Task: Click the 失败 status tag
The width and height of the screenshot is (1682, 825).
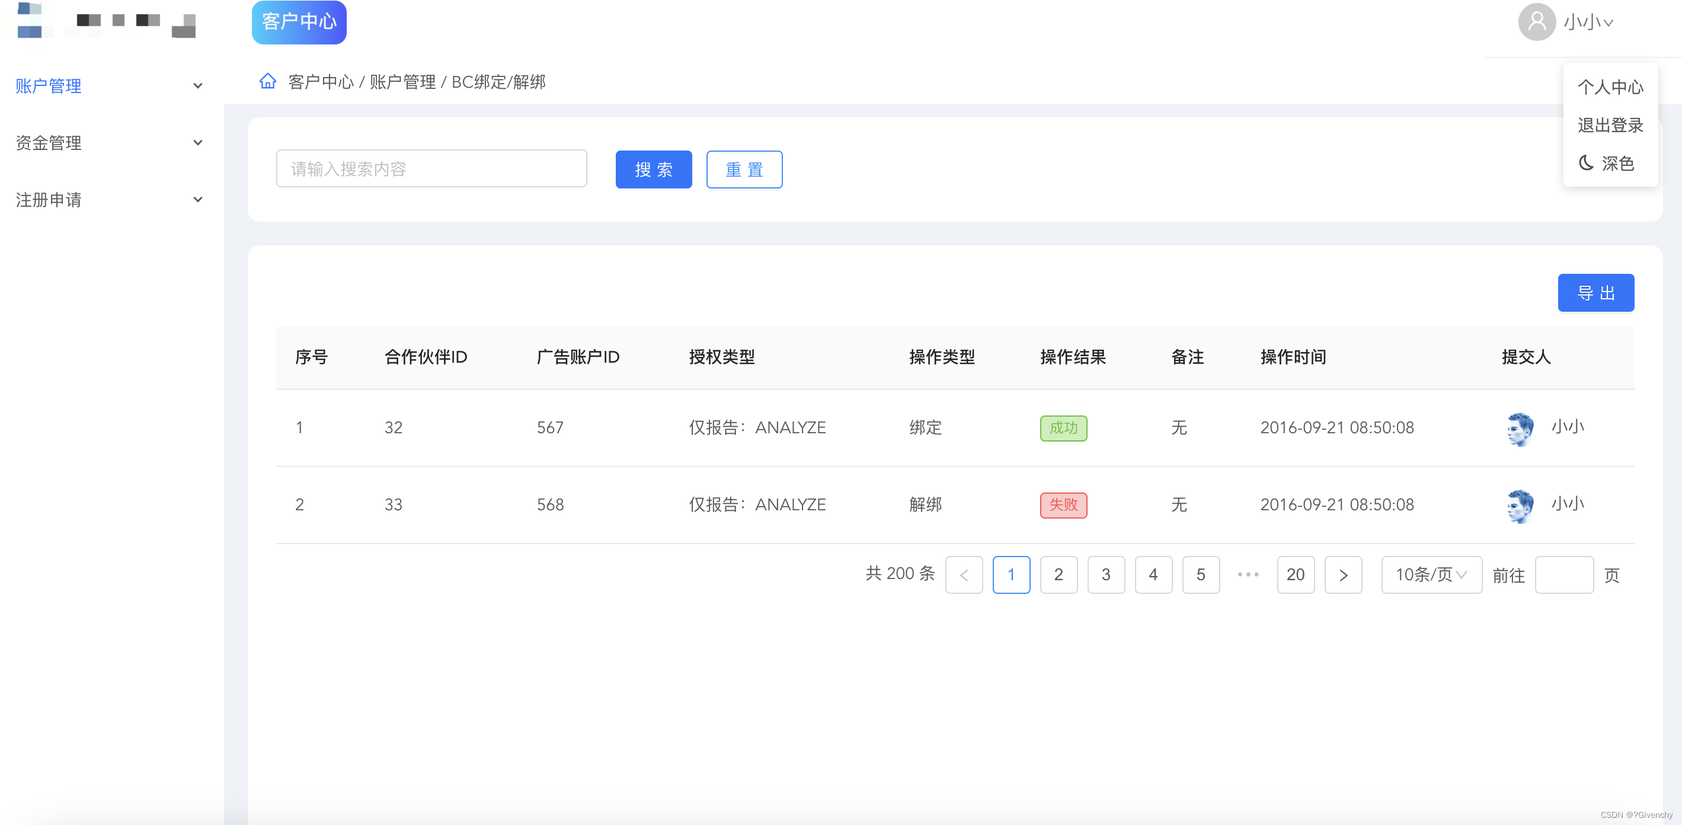Action: [x=1064, y=506]
